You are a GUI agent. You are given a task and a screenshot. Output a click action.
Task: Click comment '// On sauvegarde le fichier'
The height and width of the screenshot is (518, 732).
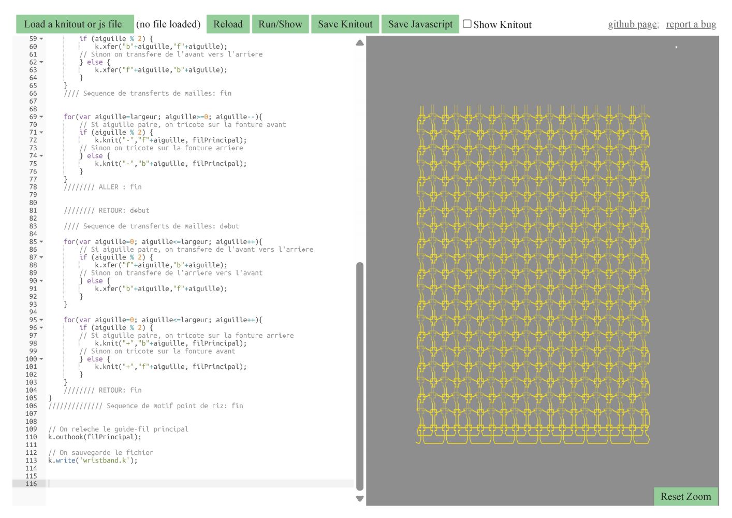(100, 453)
